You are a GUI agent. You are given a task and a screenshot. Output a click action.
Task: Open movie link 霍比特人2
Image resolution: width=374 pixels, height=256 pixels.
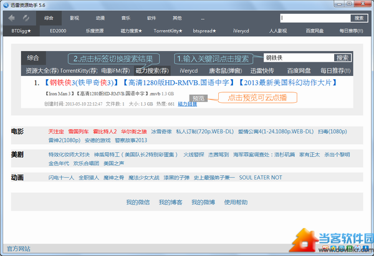pyautogui.click(x=105, y=131)
